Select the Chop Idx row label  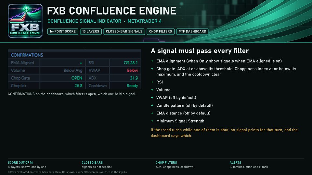click(19, 86)
